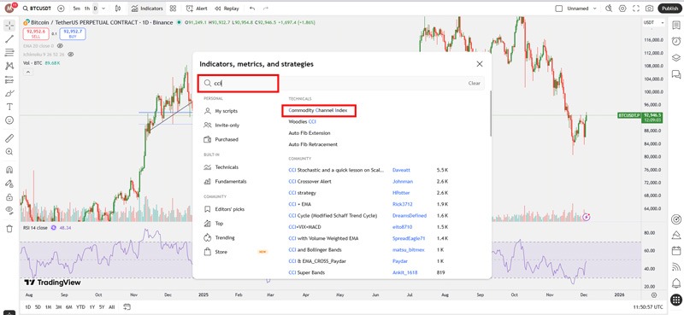Viewport: 684px width, 315px height.
Task: Open notifications bell in right sidebar
Action: 676,283
